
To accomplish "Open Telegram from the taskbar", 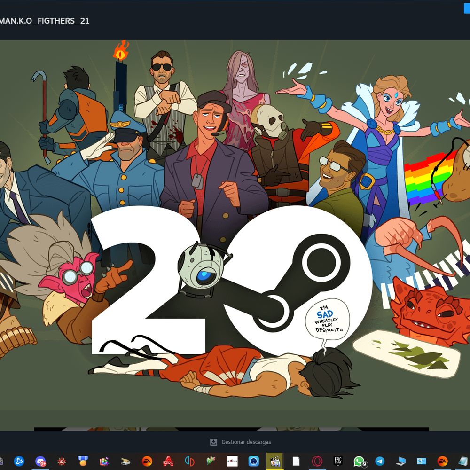I will click(380, 461).
